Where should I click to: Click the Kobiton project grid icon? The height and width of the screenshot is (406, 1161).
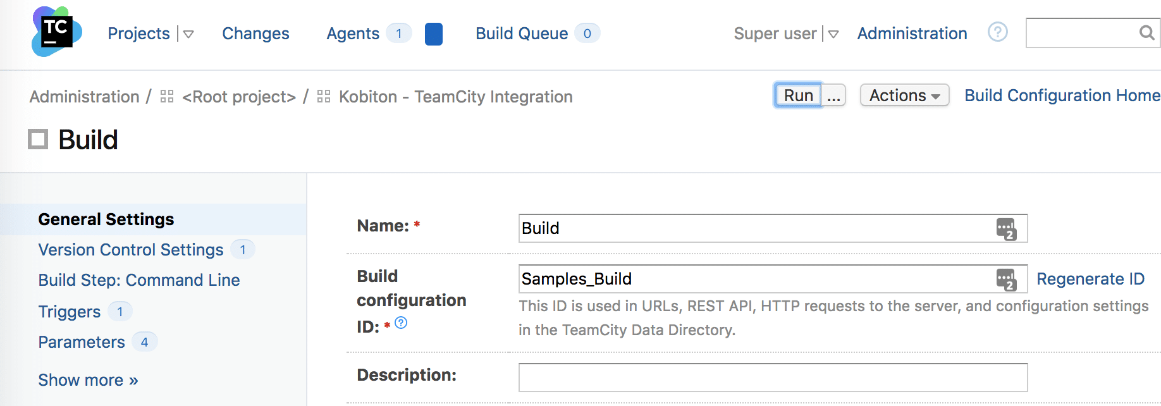click(x=324, y=96)
